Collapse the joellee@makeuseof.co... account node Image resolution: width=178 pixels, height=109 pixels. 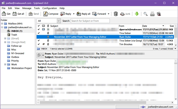point(2,27)
